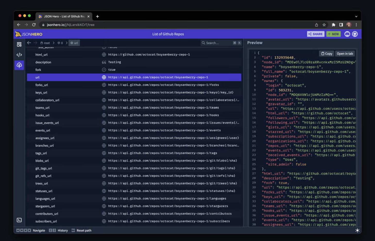375x241 pixels.
Task: Go back in path with left arrow
Action: point(29,43)
